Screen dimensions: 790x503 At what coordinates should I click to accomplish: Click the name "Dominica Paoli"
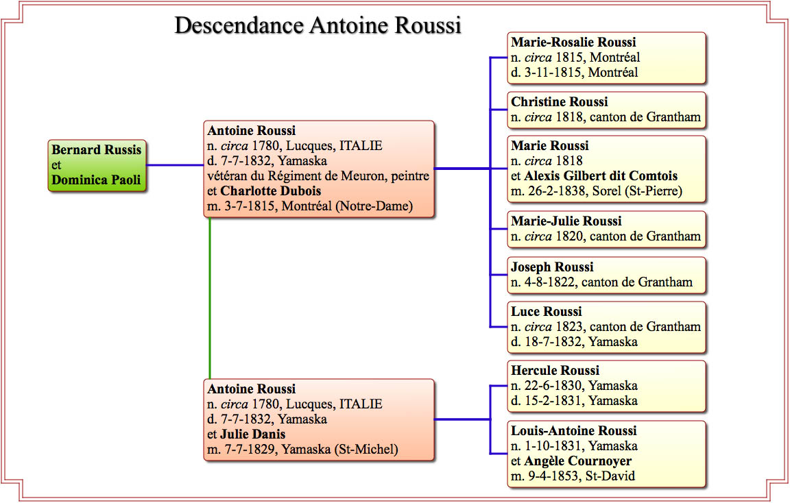point(96,180)
